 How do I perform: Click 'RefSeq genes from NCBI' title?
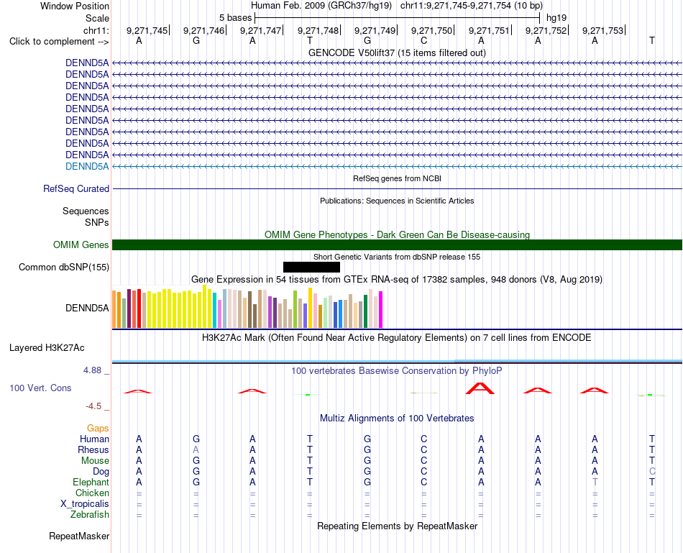pyautogui.click(x=398, y=178)
